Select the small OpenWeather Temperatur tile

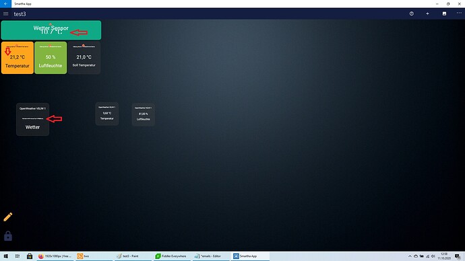pos(107,114)
